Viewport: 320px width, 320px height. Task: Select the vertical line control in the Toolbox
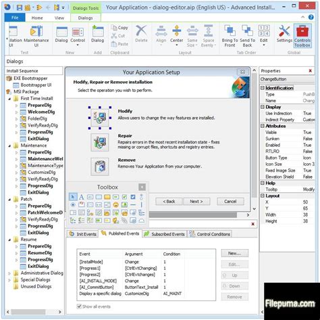coord(141,205)
